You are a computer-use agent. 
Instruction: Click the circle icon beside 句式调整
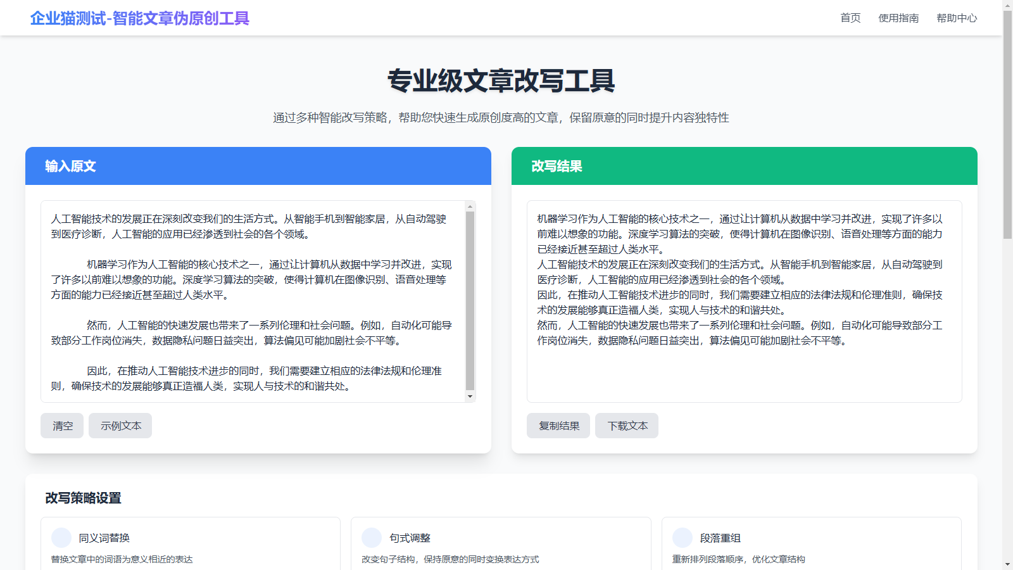pos(372,538)
